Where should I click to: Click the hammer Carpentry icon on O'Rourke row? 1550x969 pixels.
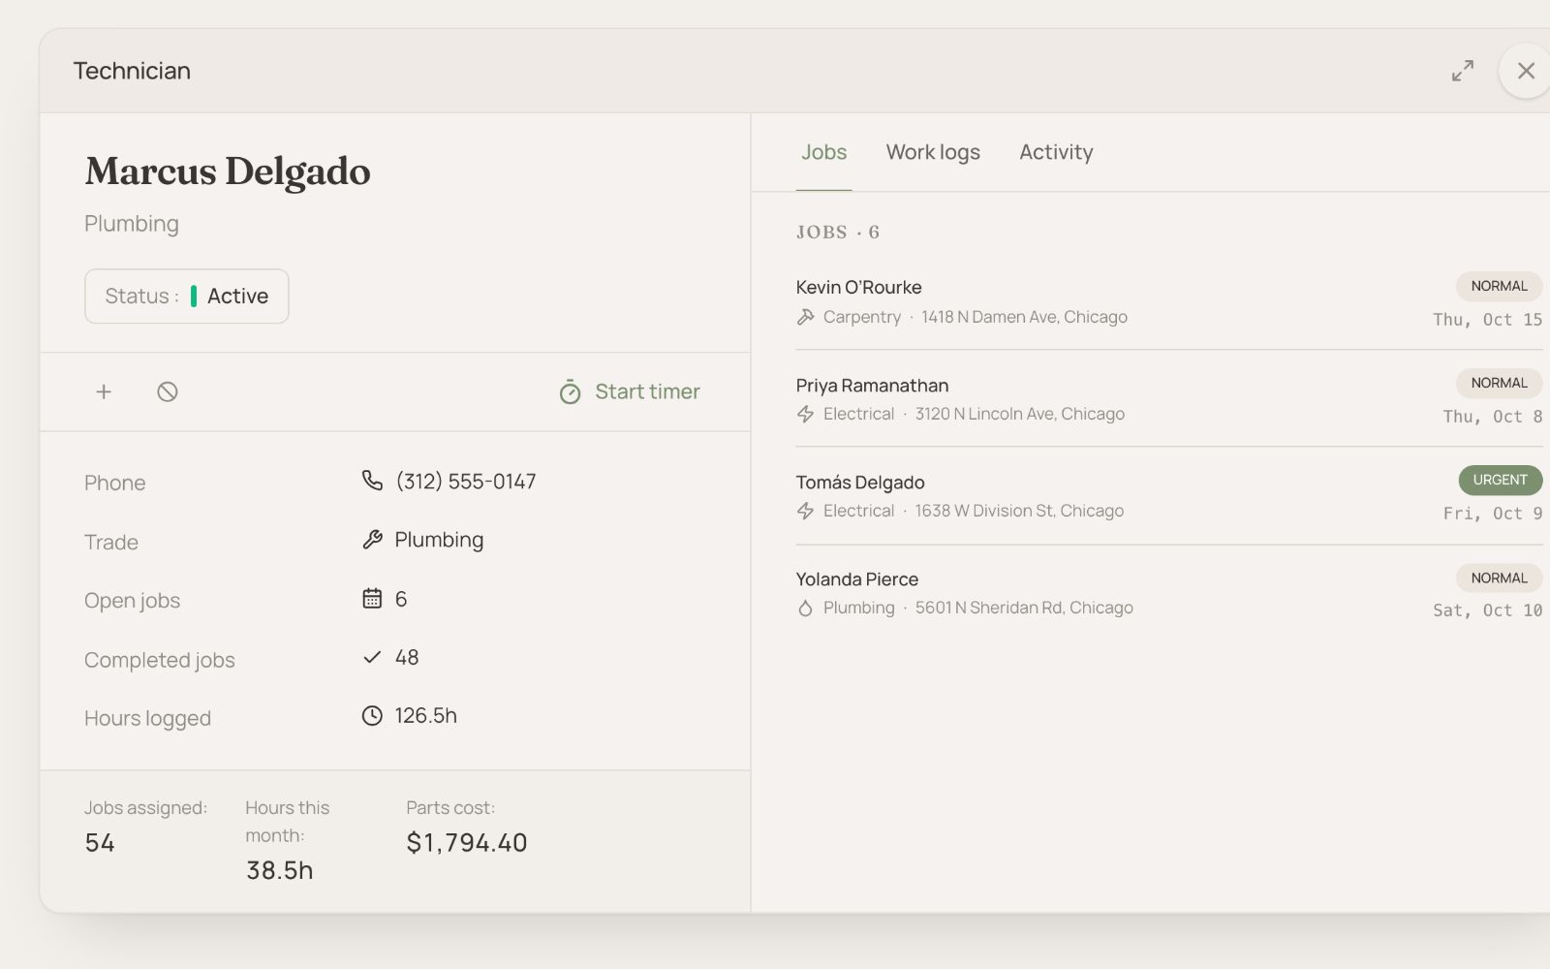coord(805,317)
